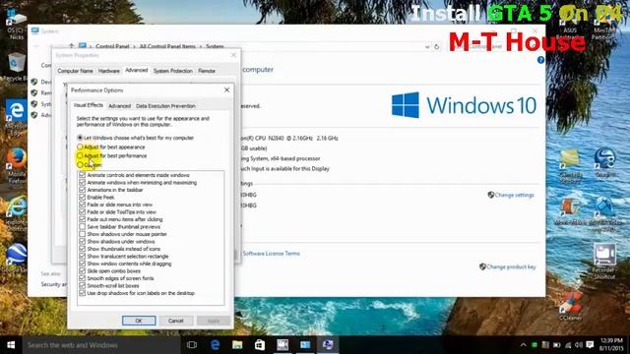630x354 pixels.
Task: Toggle Animate controls and elements inside windows
Action: (x=83, y=175)
